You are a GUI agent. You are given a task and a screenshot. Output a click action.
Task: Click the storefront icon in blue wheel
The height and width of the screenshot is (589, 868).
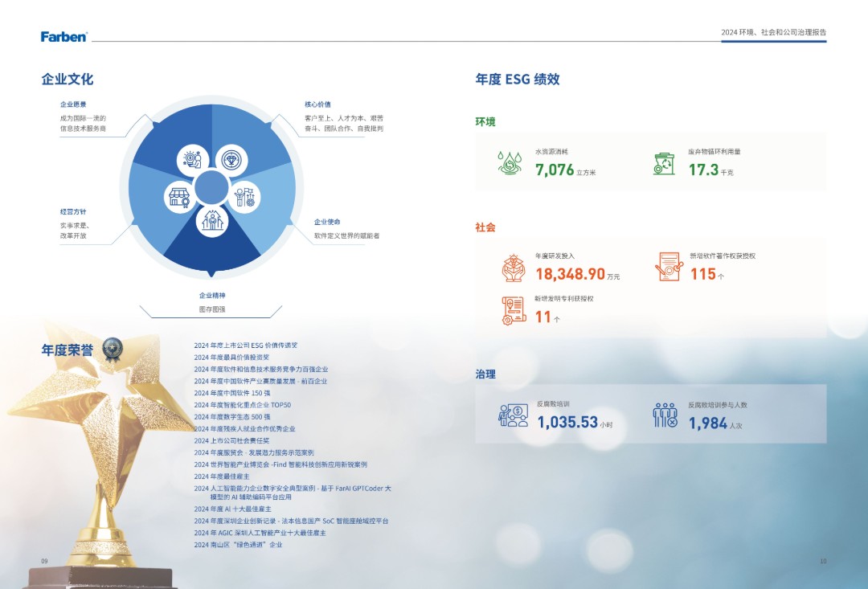pyautogui.click(x=178, y=198)
